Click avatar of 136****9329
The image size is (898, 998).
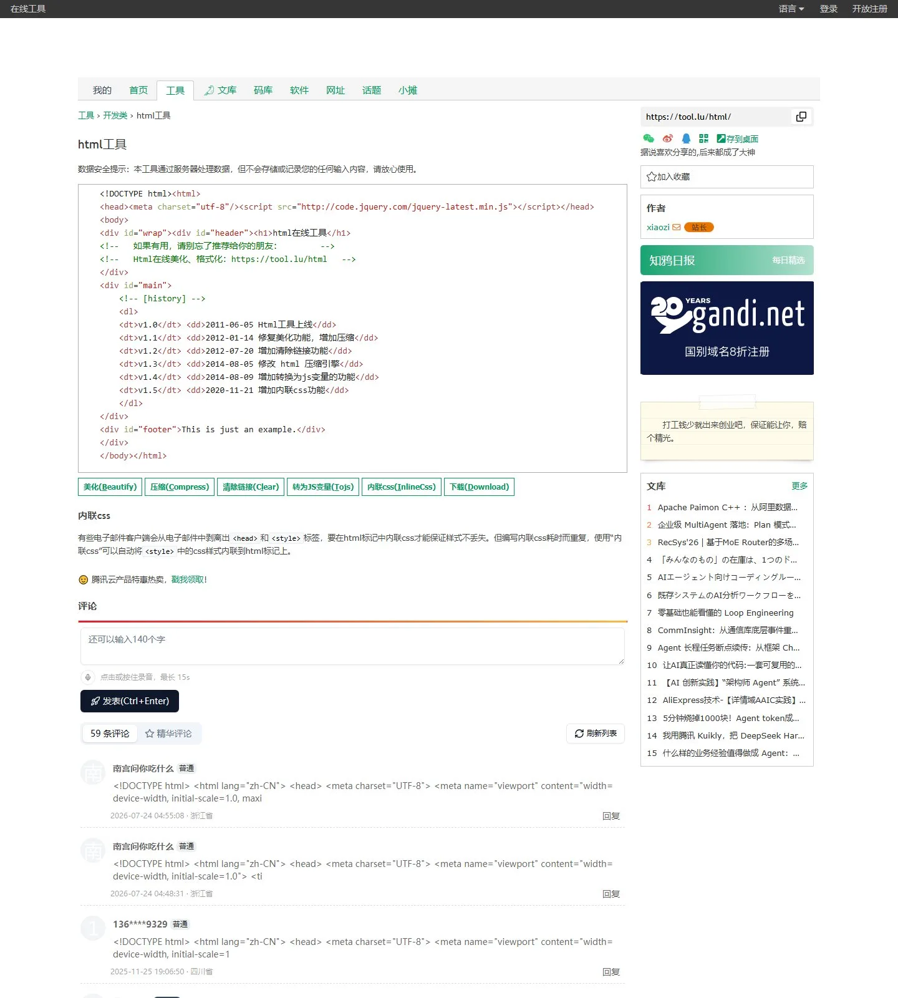click(94, 929)
